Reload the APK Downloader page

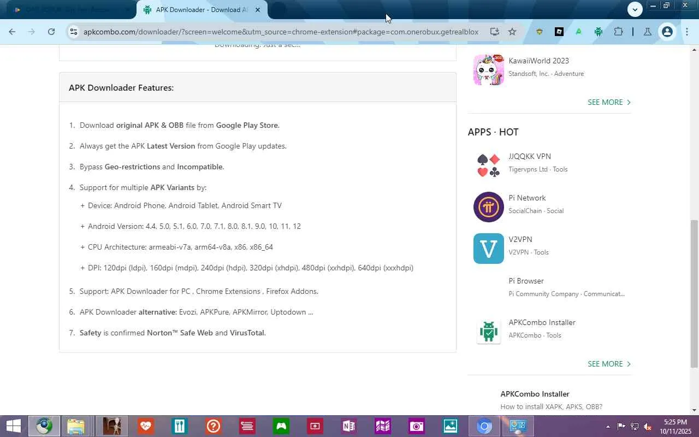click(51, 32)
